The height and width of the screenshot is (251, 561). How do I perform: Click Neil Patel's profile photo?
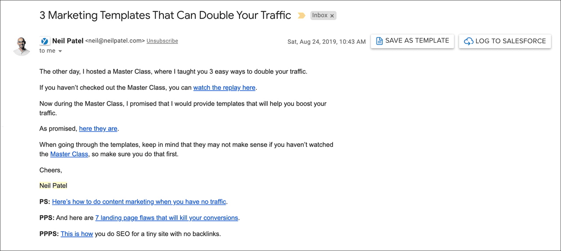[x=21, y=46]
